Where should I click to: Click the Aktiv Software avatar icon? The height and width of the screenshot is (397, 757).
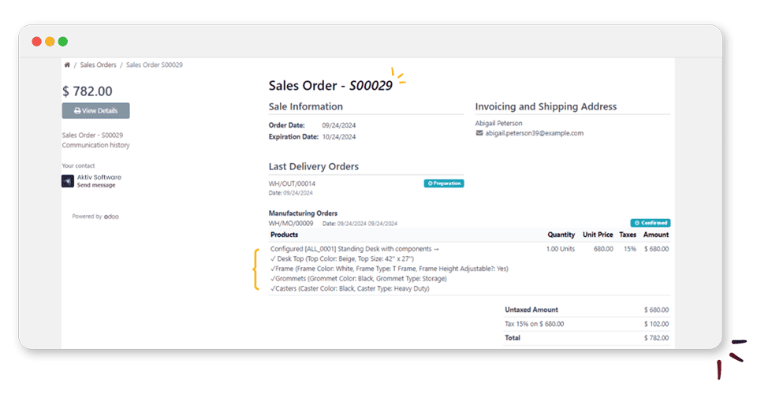[68, 180]
